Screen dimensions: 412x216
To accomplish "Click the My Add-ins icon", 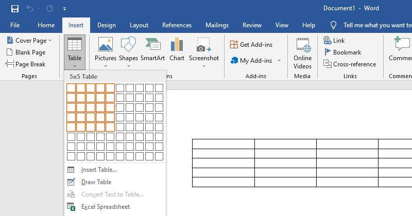I will 234,61.
